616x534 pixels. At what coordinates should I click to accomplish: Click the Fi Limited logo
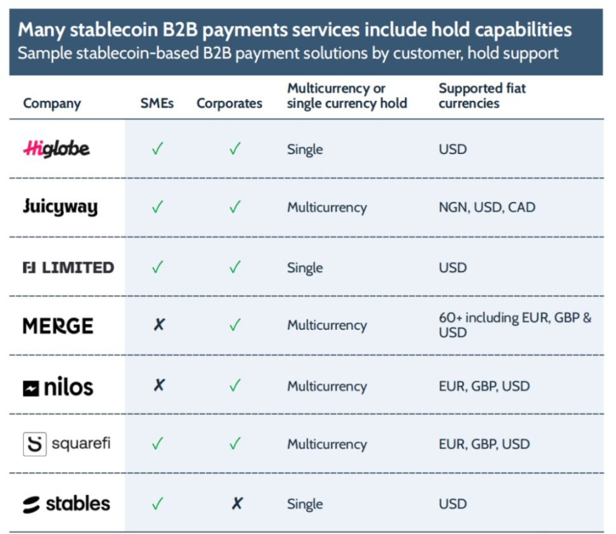(68, 268)
